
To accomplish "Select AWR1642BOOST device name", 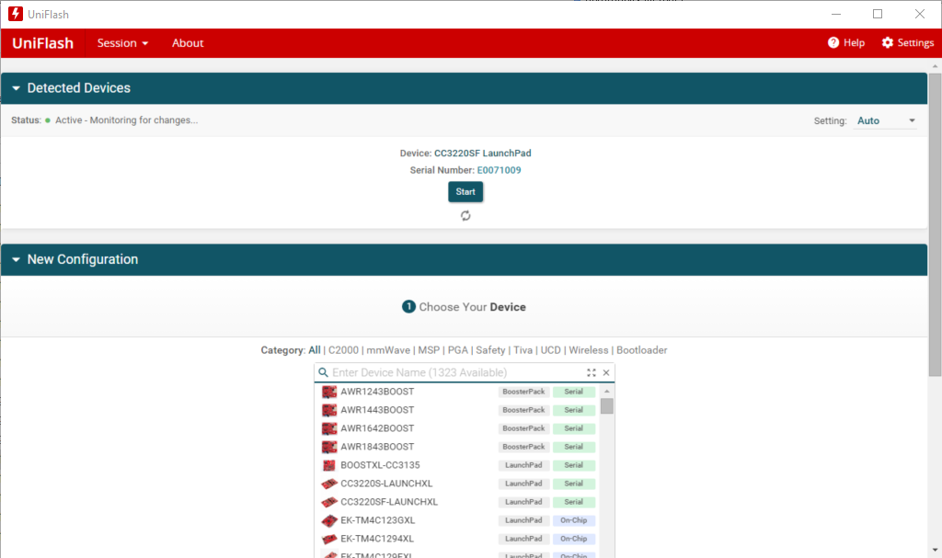I will pos(377,428).
